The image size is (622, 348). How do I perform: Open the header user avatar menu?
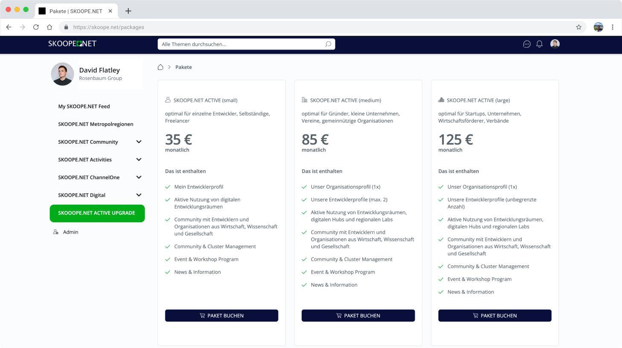pyautogui.click(x=555, y=43)
